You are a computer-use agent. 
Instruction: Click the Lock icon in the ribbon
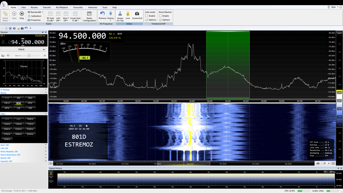[x=128, y=15]
